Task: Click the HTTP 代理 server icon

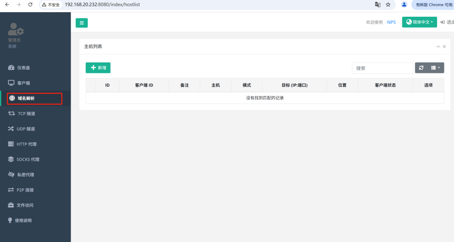Action: (11, 144)
